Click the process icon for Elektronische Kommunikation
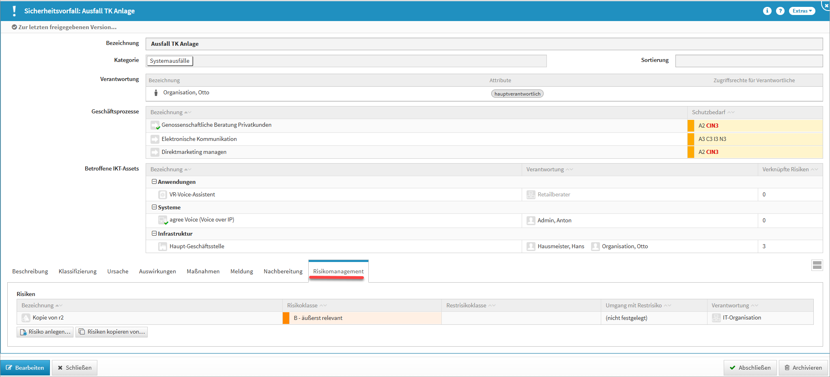The height and width of the screenshot is (377, 830). pos(155,139)
